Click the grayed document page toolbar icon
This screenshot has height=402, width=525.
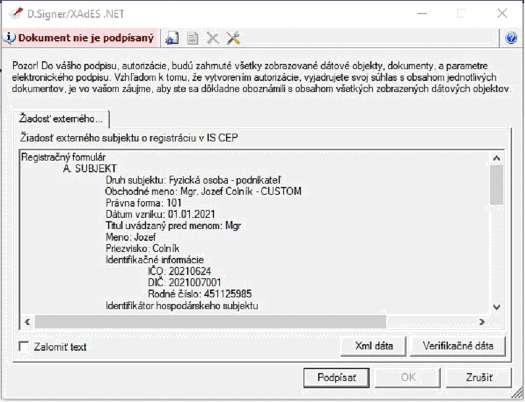coord(192,38)
